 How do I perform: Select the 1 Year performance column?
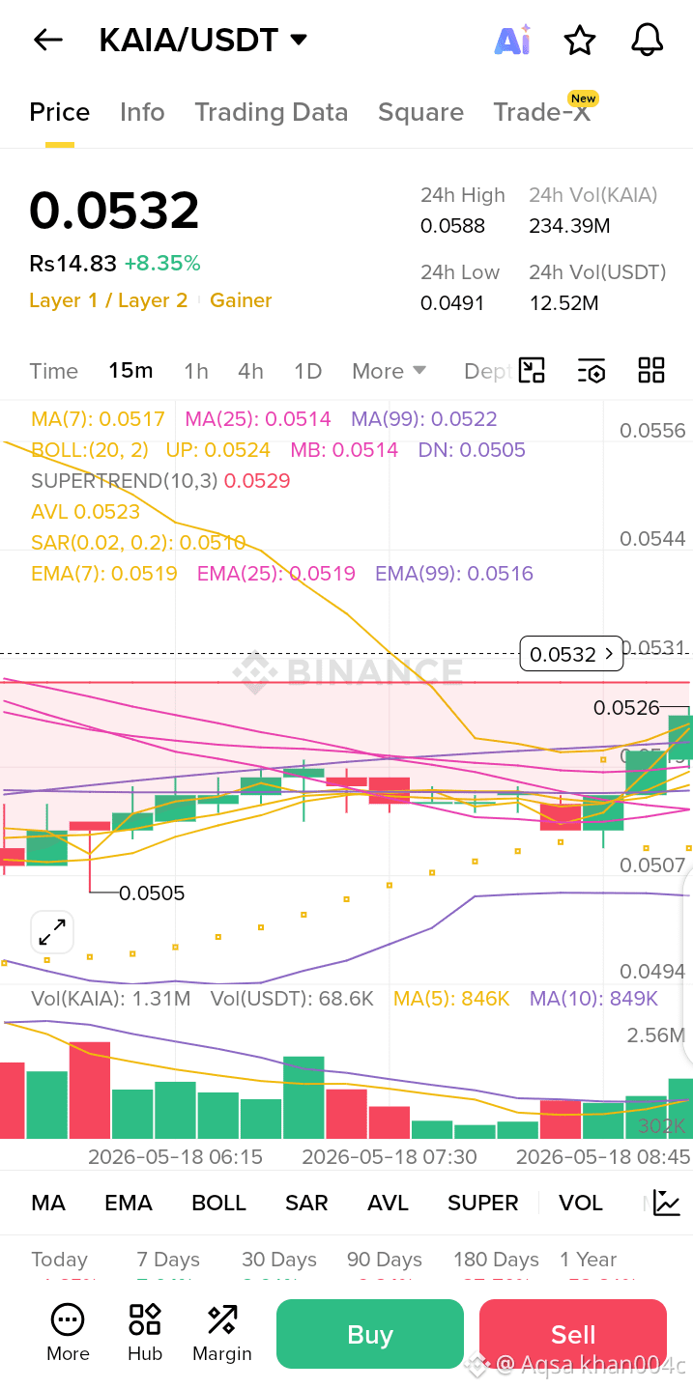(588, 1260)
